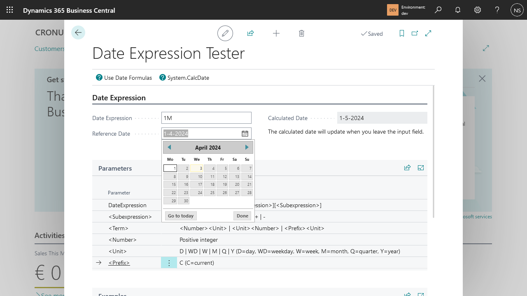Select April 1 in the calendar

point(170,168)
